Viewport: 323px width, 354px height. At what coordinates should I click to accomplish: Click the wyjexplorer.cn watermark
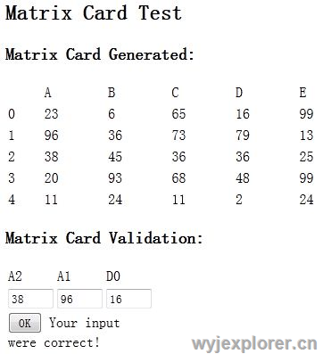tap(254, 344)
